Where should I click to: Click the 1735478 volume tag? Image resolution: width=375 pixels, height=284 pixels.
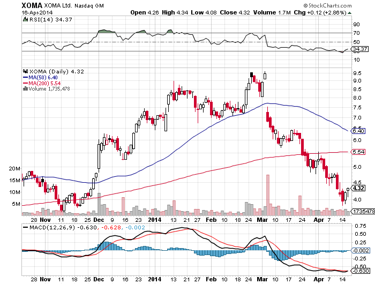tap(363, 212)
